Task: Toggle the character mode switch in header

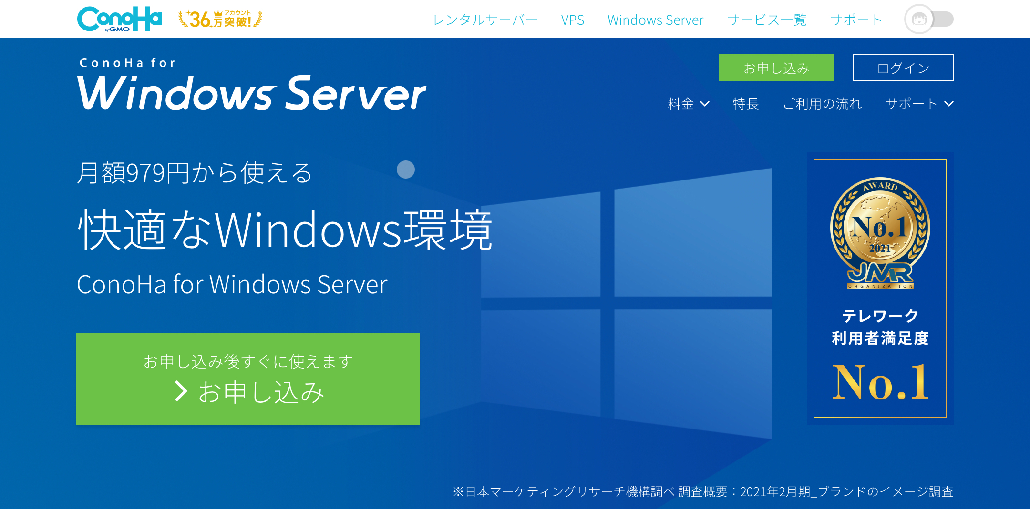Action: point(929,20)
